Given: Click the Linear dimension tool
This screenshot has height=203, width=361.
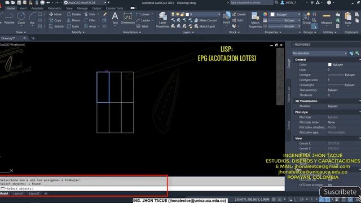Looking at the screenshot, I should point(143,14).
